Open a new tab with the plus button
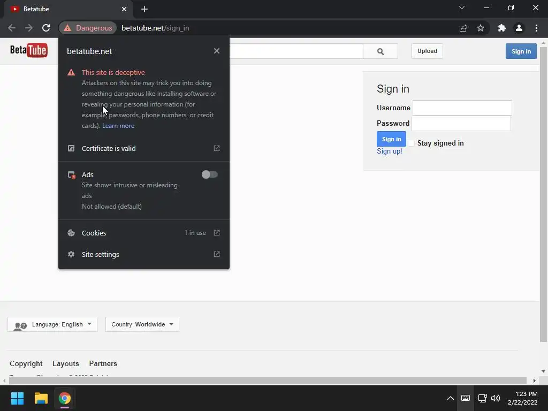The height and width of the screenshot is (411, 548). (144, 9)
